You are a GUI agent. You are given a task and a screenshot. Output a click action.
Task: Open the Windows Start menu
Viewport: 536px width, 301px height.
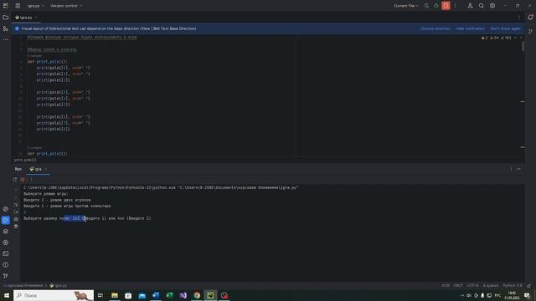(x=7, y=295)
